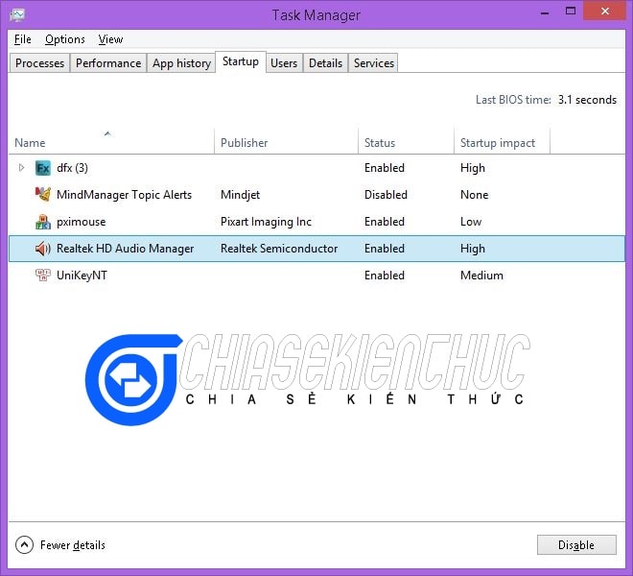The image size is (633, 576).
Task: Switch to the Processes tab
Action: (x=39, y=63)
